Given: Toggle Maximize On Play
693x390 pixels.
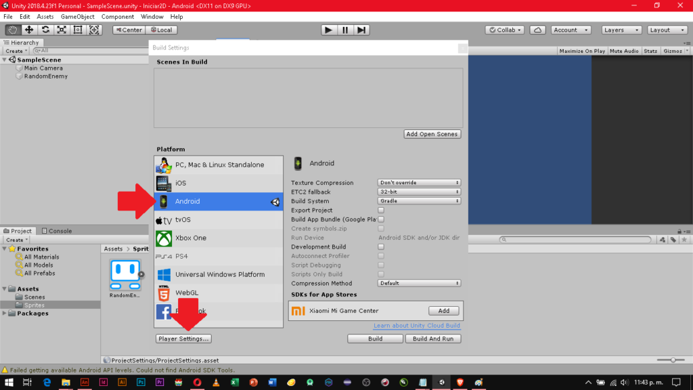Looking at the screenshot, I should click(x=582, y=51).
